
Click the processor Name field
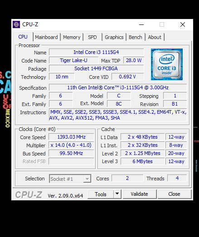coord(96,52)
